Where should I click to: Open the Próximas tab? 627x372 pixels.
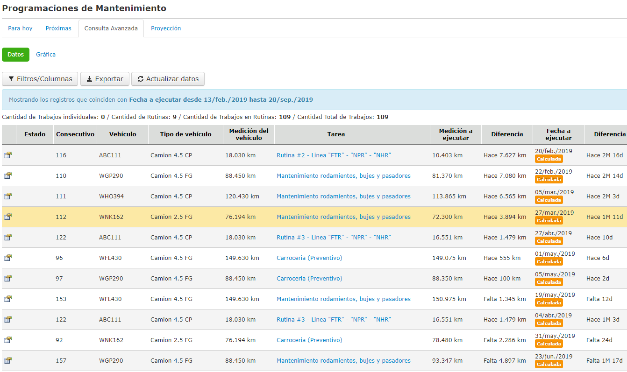click(x=58, y=28)
